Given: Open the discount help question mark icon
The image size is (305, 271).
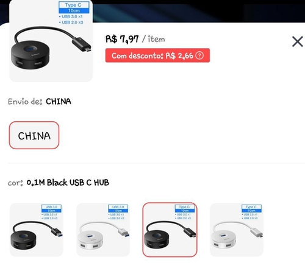Looking at the screenshot, I should pos(199,55).
